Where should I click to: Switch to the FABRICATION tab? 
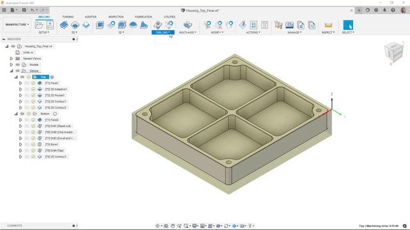[x=143, y=17]
